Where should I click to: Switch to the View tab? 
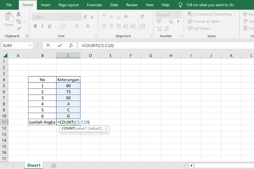[149, 5]
